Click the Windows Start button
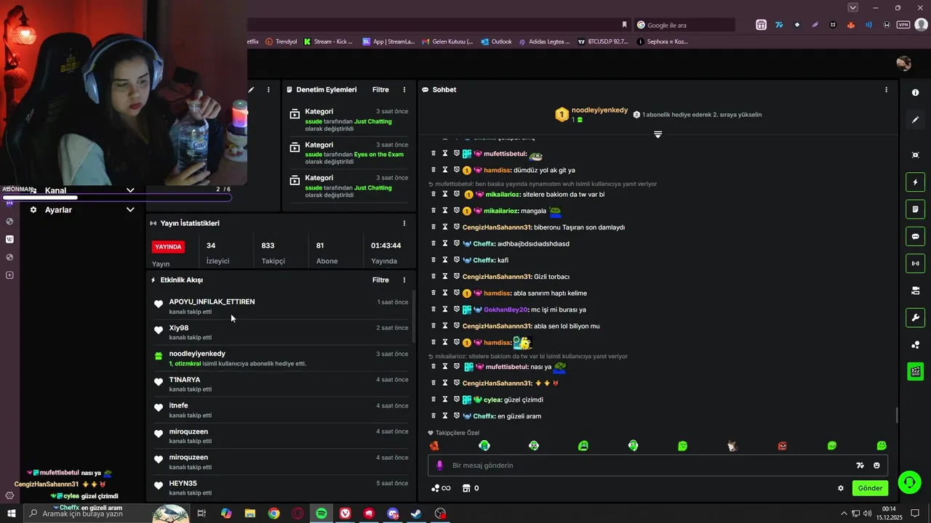931x523 pixels. click(x=11, y=514)
